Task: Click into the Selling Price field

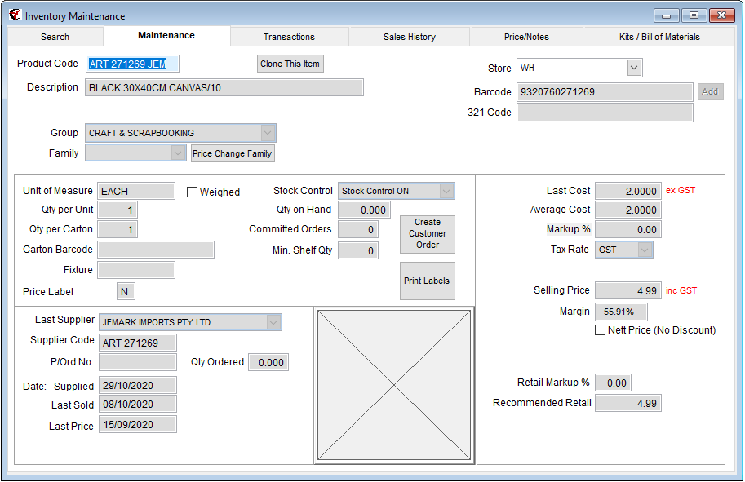Action: 627,290
